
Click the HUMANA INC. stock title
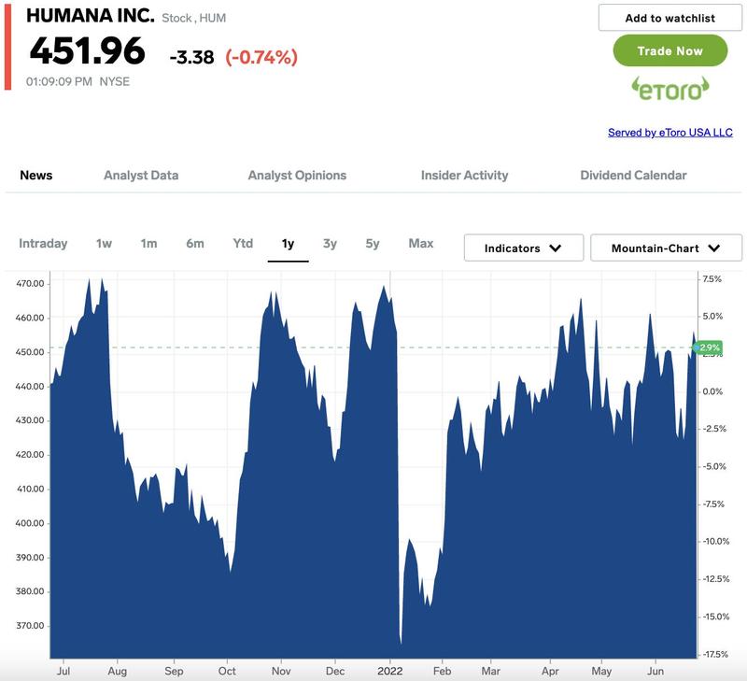pos(91,17)
